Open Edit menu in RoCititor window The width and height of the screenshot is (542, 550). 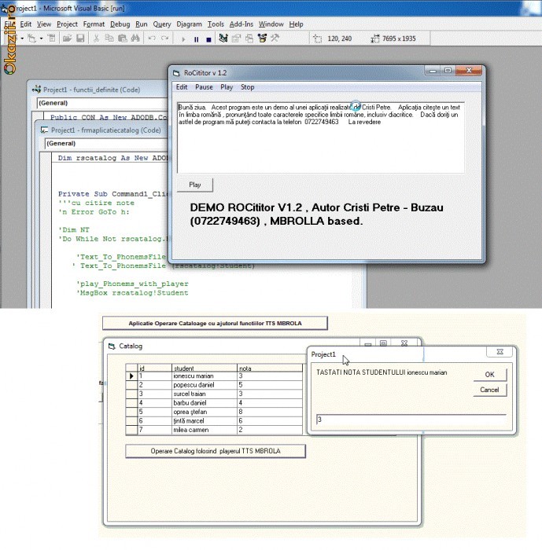point(182,87)
